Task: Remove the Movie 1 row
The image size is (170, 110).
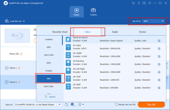Action: (x=167, y=64)
